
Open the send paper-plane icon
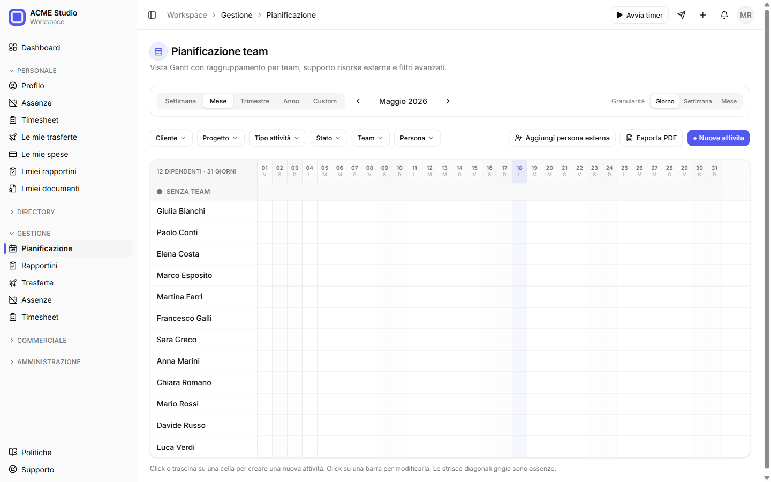[x=682, y=15]
